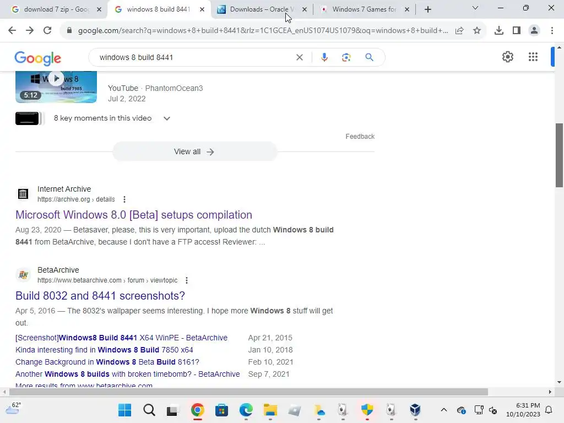Reload the current page
The height and width of the screenshot is (423, 564).
pos(47,31)
